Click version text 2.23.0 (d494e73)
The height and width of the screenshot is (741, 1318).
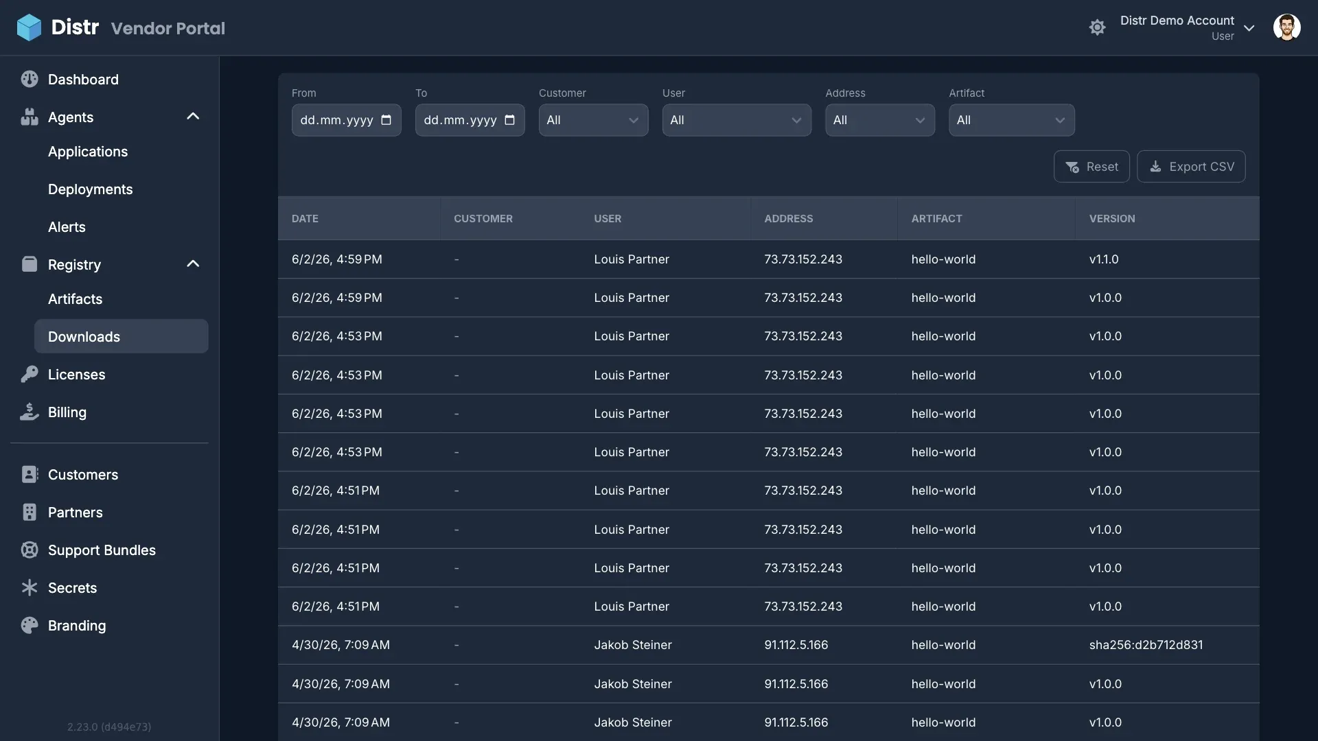[109, 727]
